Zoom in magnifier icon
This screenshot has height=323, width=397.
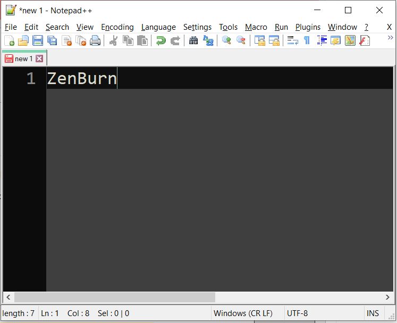226,40
